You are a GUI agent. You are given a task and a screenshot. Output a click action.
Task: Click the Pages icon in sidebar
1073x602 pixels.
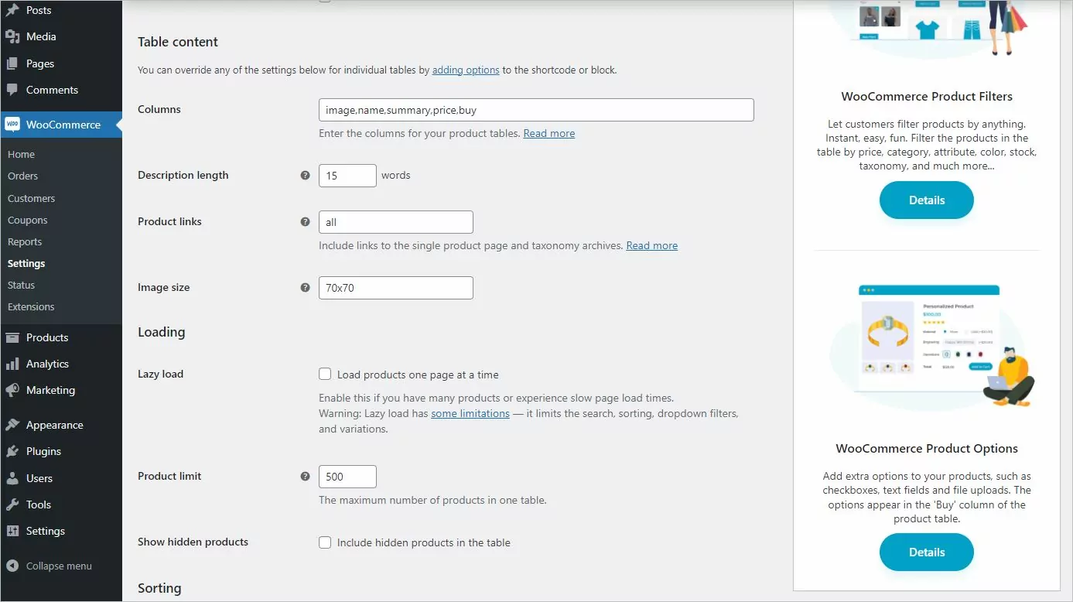[12, 63]
